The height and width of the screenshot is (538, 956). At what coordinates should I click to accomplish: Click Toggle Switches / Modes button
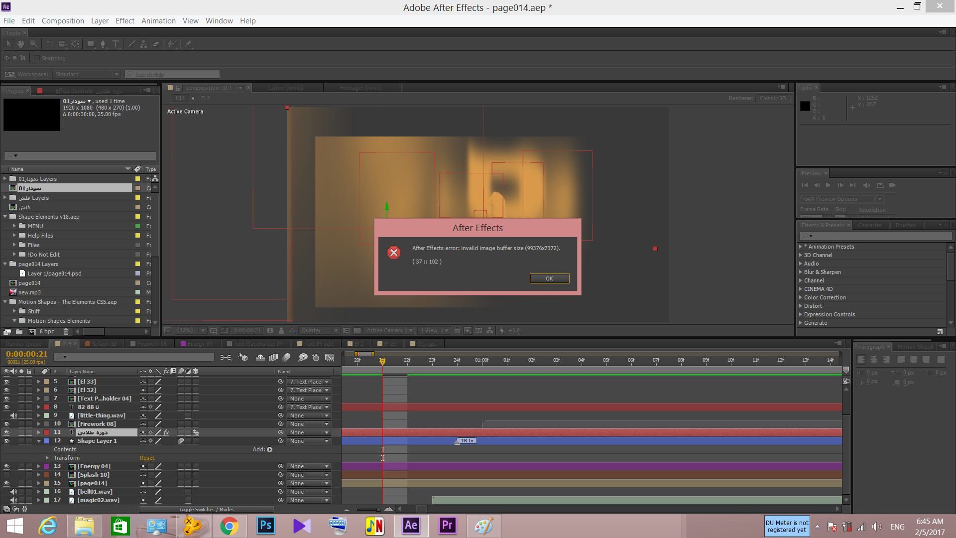pos(206,509)
